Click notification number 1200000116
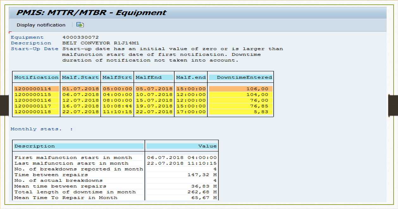The height and width of the screenshot is (209, 398). coord(33,100)
